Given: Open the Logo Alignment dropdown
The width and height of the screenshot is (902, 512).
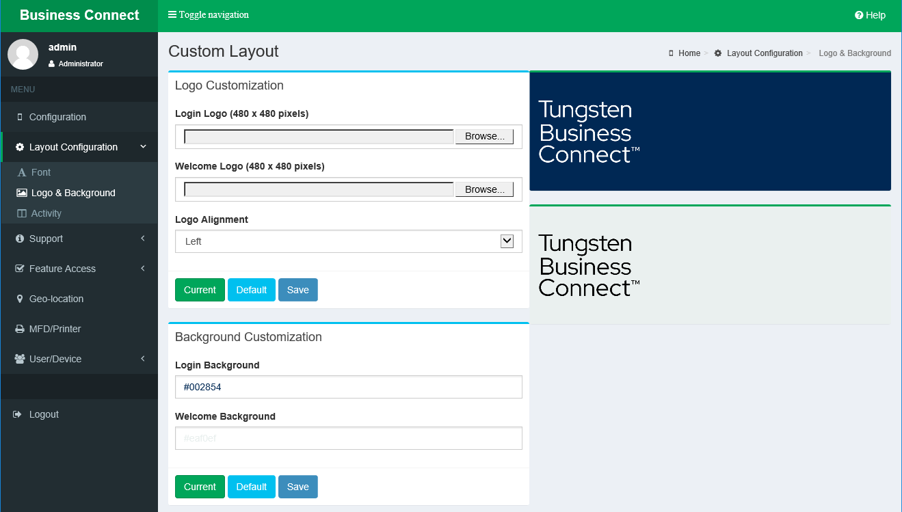Looking at the screenshot, I should click(x=348, y=241).
